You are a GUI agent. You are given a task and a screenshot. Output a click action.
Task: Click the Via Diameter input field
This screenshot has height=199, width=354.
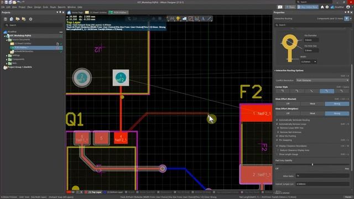pos(311,40)
